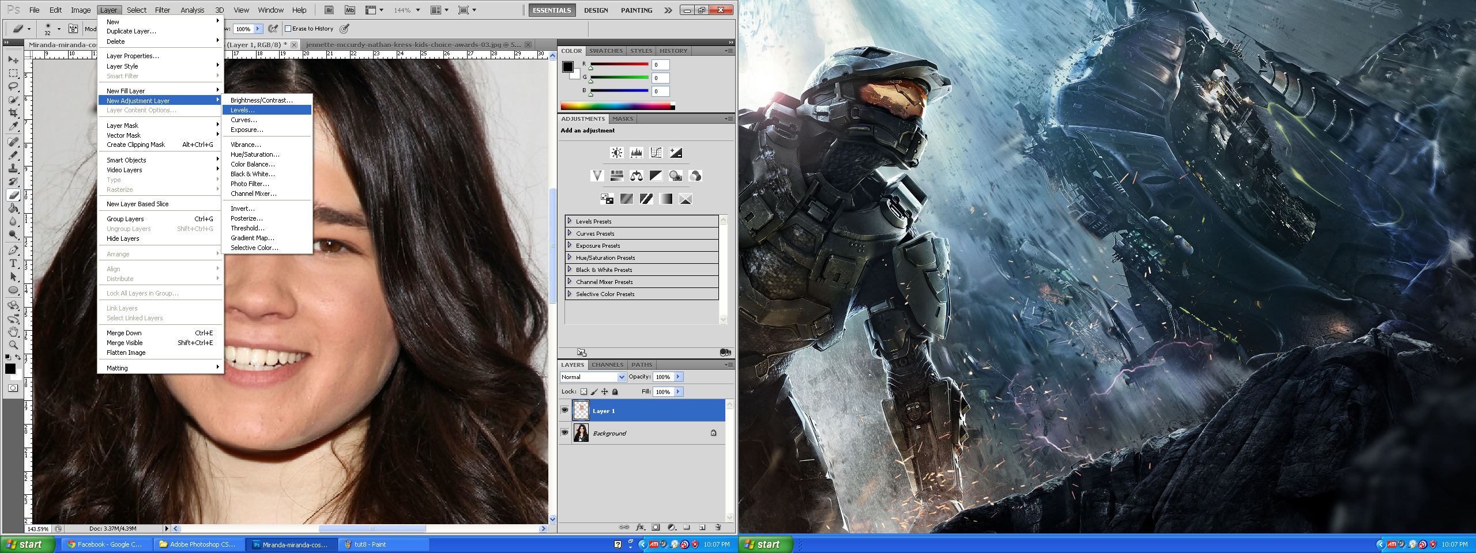Toggle Quick Mask mode button

13,388
